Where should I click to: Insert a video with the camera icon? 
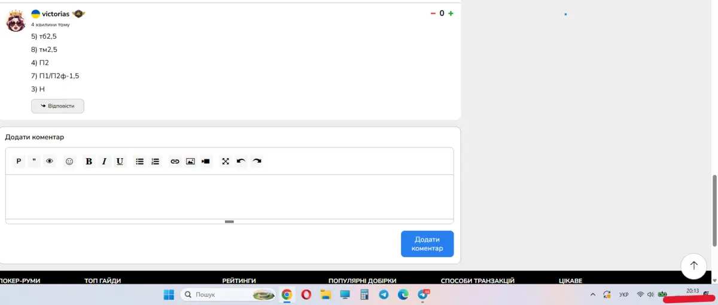[206, 161]
